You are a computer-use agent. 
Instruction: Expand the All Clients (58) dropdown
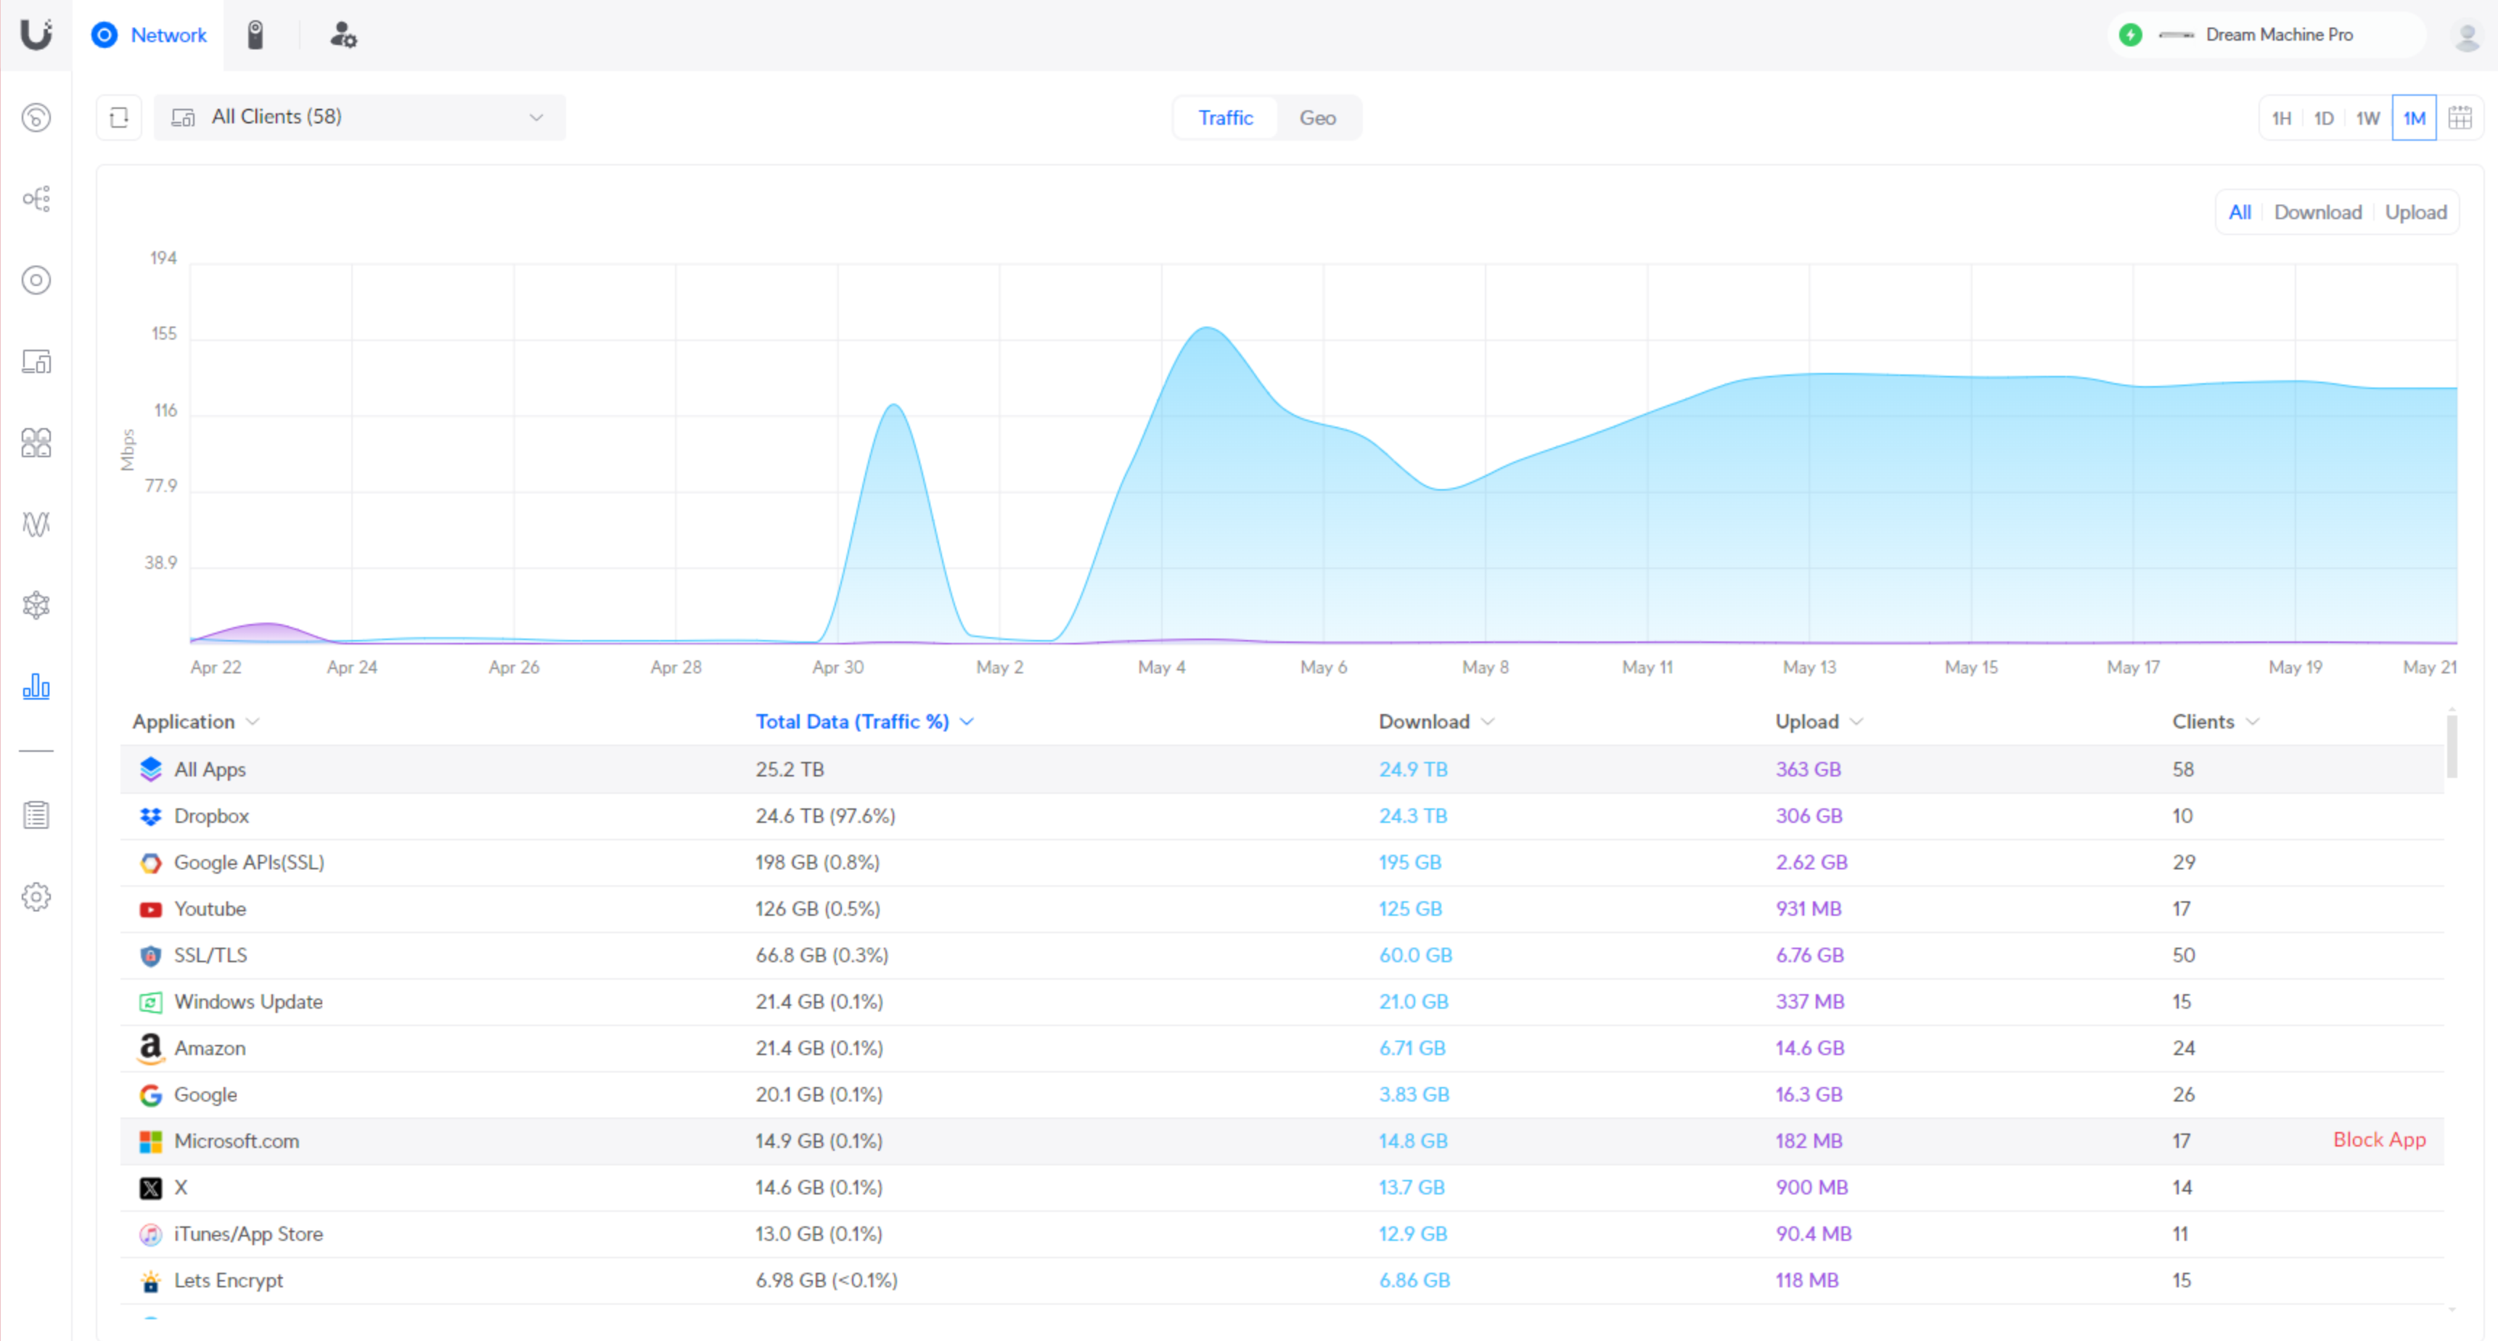point(359,118)
